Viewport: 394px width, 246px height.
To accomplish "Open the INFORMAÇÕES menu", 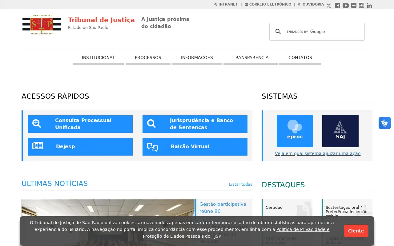I will coord(197,58).
